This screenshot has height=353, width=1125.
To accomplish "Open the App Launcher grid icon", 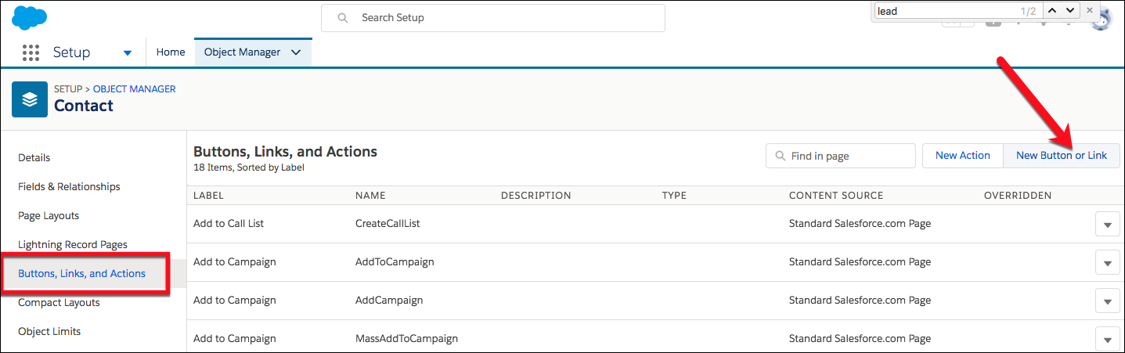I will click(31, 52).
